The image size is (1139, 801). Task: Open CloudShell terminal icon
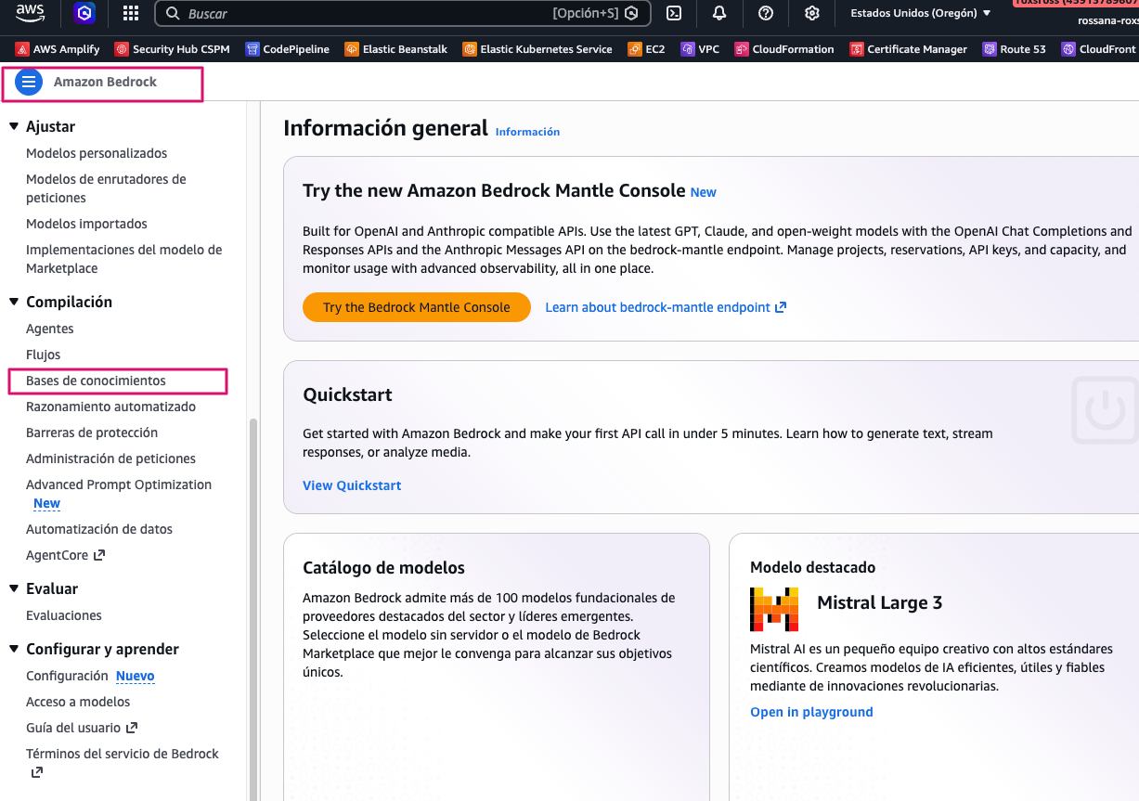[x=675, y=14]
